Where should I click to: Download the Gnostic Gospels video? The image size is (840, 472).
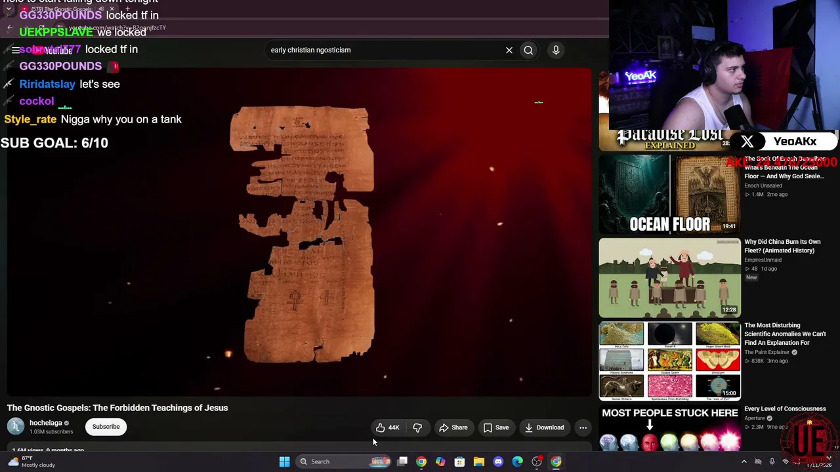point(544,427)
